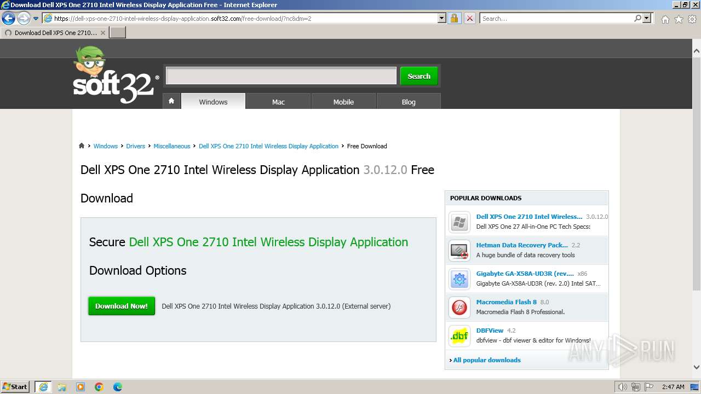Viewport: 701px width, 394px height.
Task: Click the Macromedia Flash 8 icon
Action: [459, 308]
